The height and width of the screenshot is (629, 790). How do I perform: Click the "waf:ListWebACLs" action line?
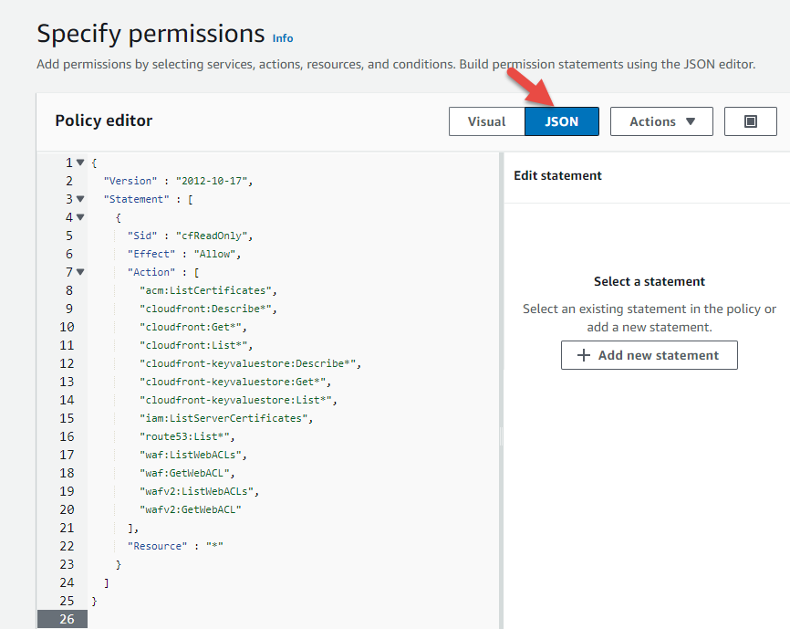[x=191, y=456]
